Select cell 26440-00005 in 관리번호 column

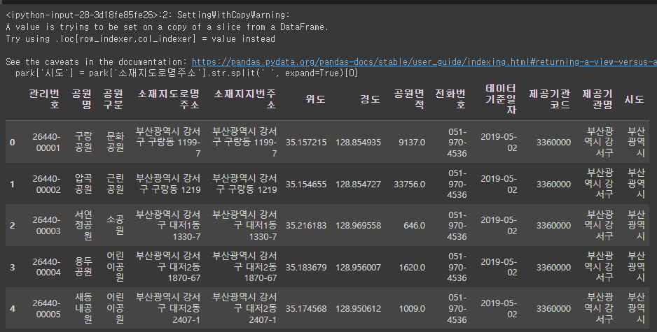coord(46,308)
